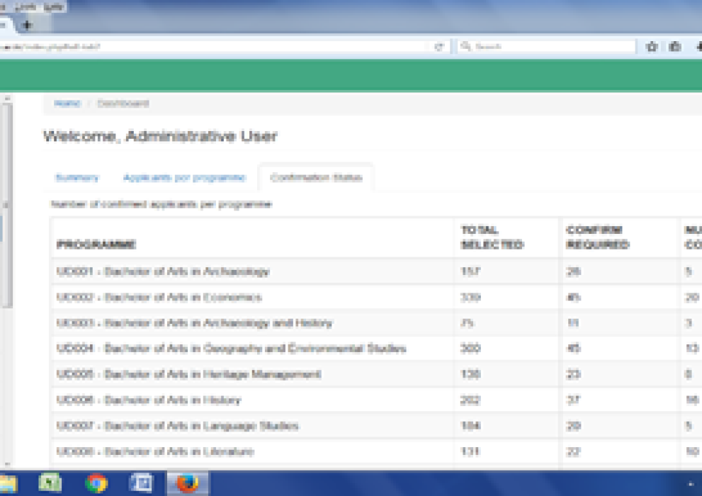702x496 pixels.
Task: Click the Firefox icon in the taskbar
Action: (x=187, y=483)
